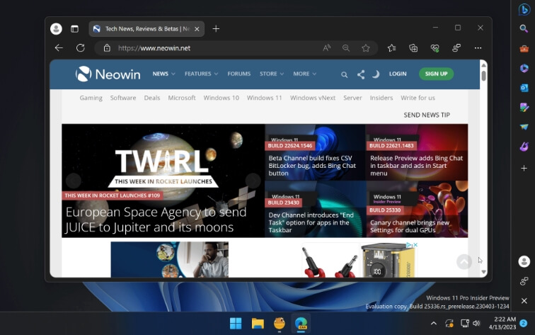The height and width of the screenshot is (335, 535).
Task: Open Neowin share icon in header
Action: click(361, 74)
